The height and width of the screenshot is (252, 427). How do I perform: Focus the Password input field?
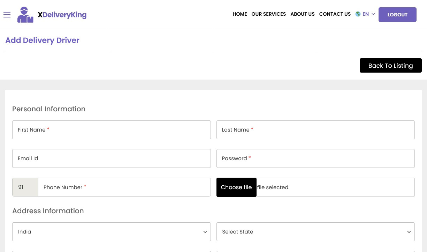(315, 158)
